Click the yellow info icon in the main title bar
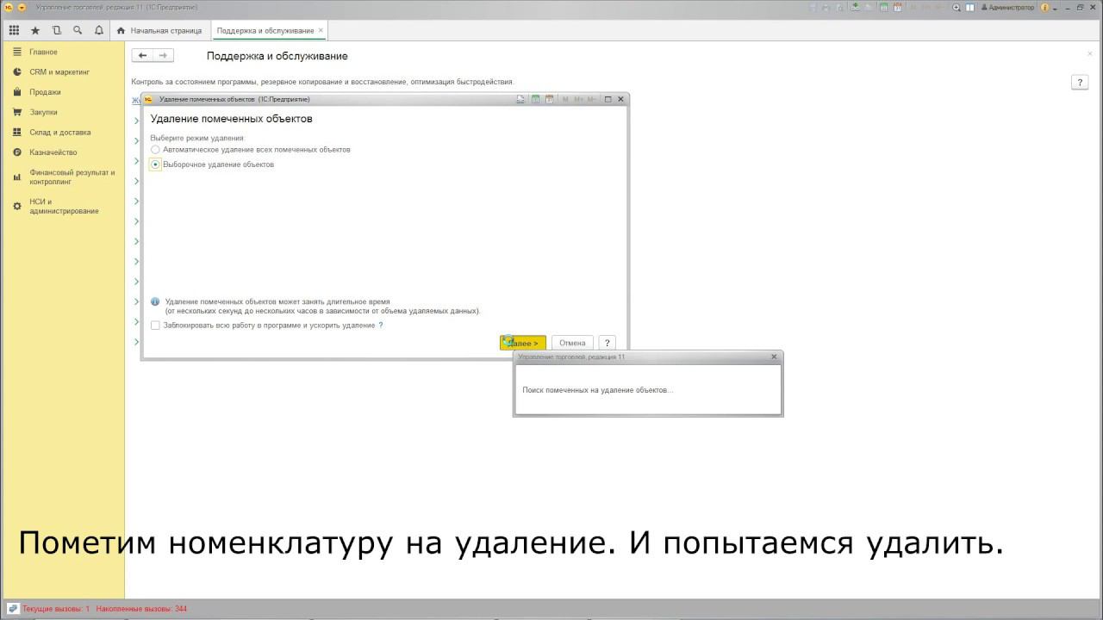1103x620 pixels. [1045, 7]
